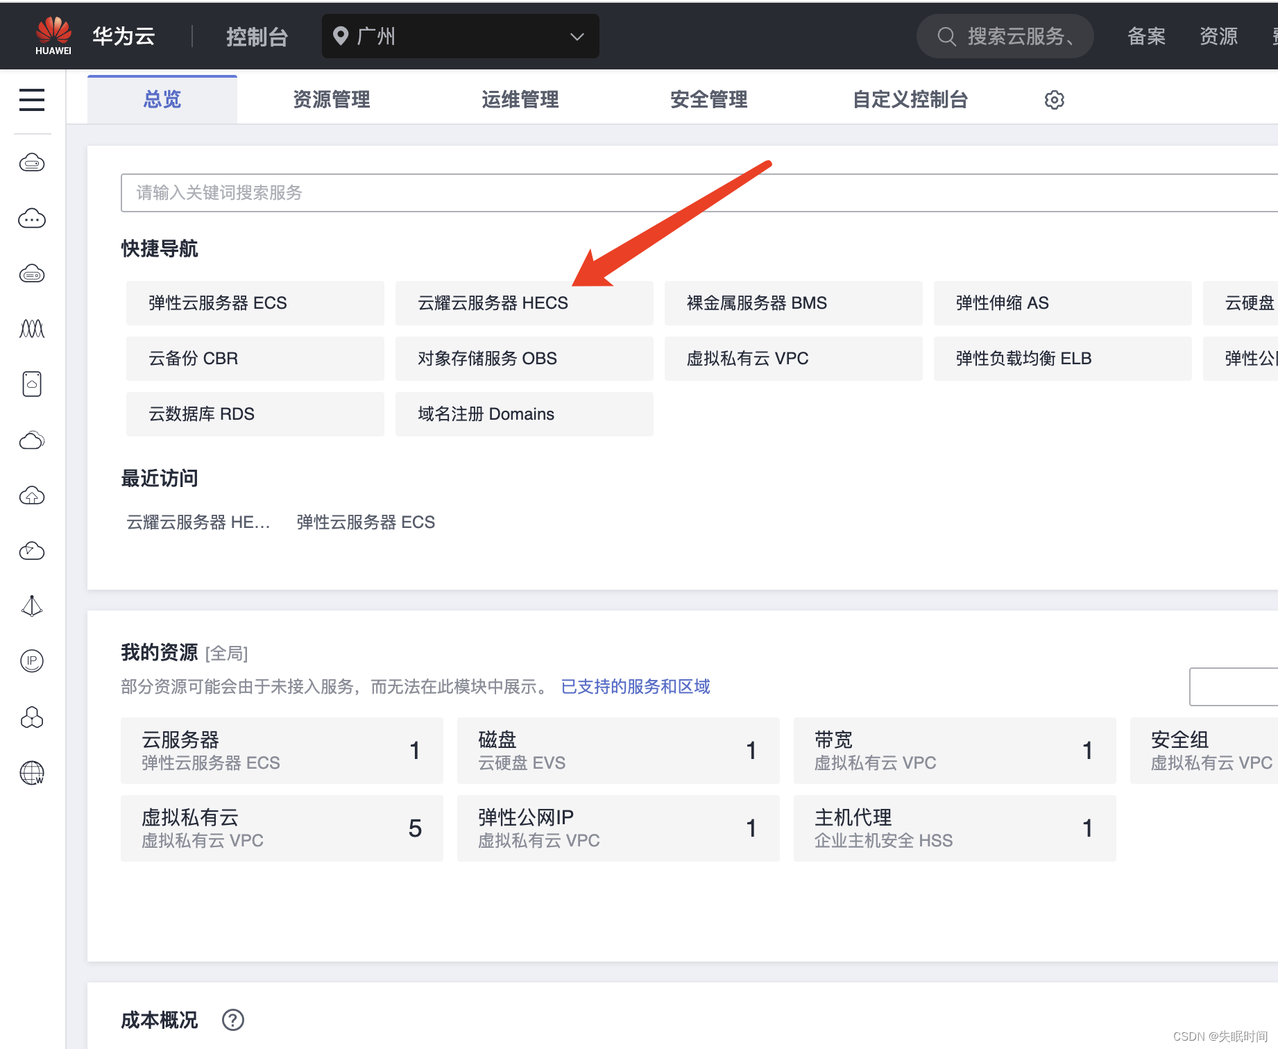Open the console settings gear icon
This screenshot has width=1278, height=1049.
[x=1054, y=100]
